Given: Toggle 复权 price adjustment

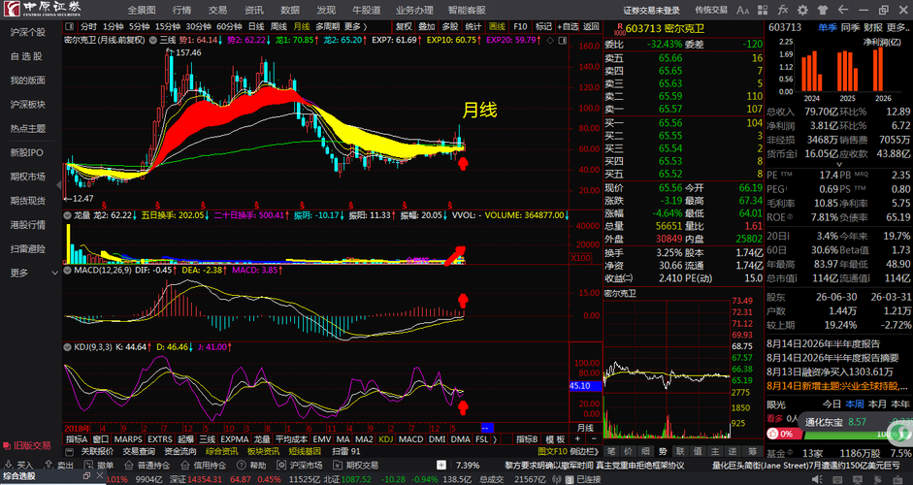Looking at the screenshot, I should (x=404, y=26).
